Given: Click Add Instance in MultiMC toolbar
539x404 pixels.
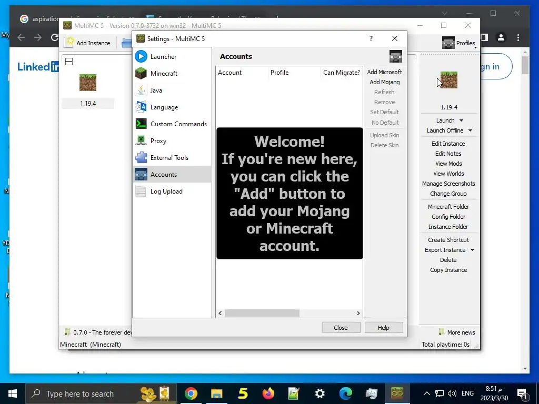Looking at the screenshot, I should 88,43.
